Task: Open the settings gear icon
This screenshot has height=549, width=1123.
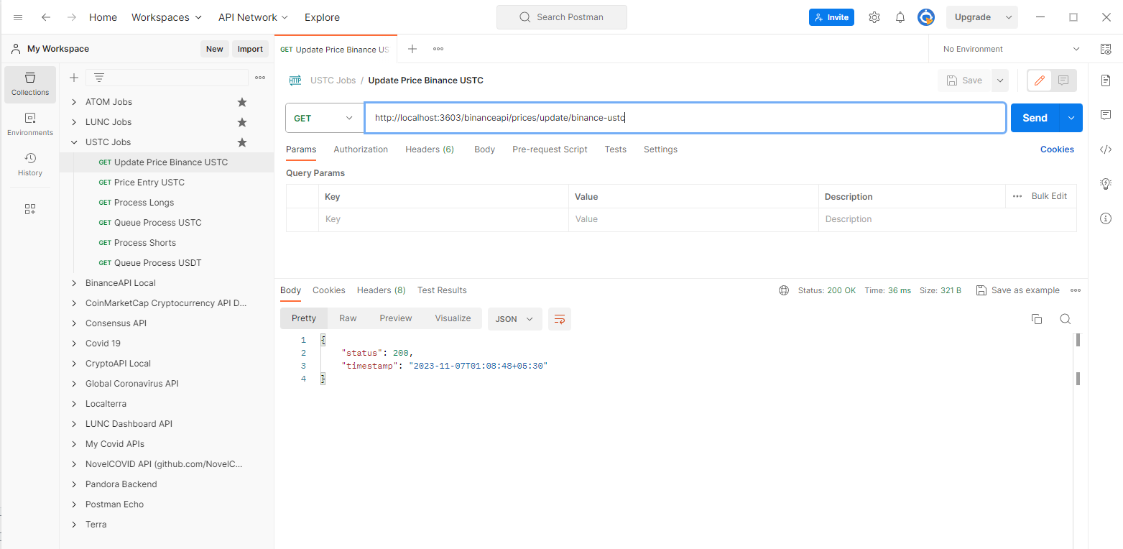Action: pos(874,17)
